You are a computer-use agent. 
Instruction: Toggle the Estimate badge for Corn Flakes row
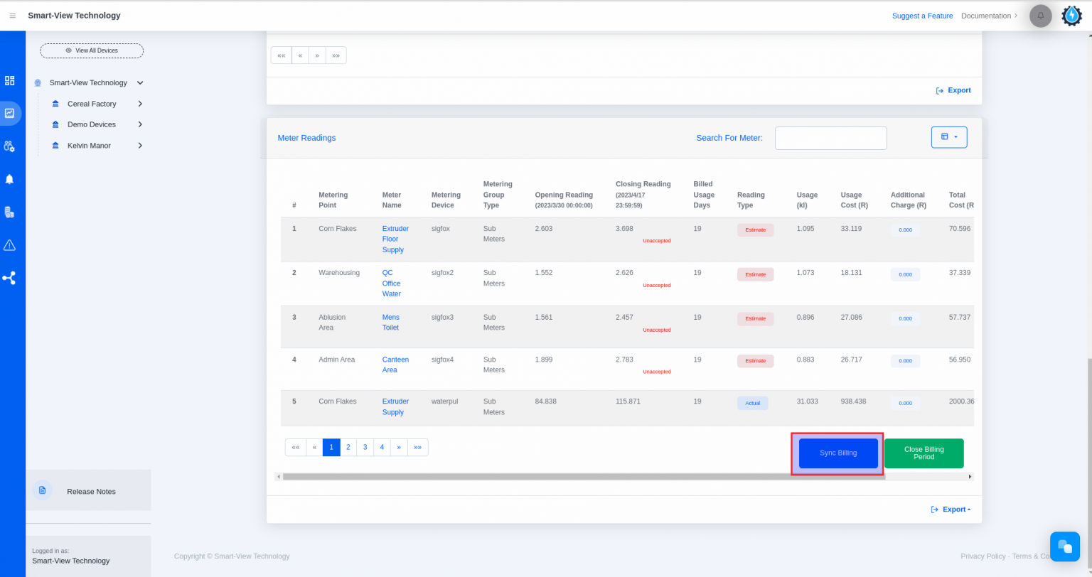click(755, 230)
